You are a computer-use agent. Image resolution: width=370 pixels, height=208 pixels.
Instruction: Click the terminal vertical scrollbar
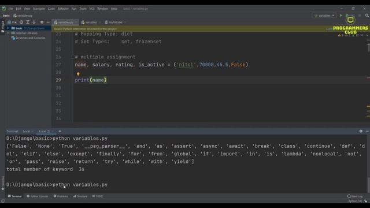(368, 185)
